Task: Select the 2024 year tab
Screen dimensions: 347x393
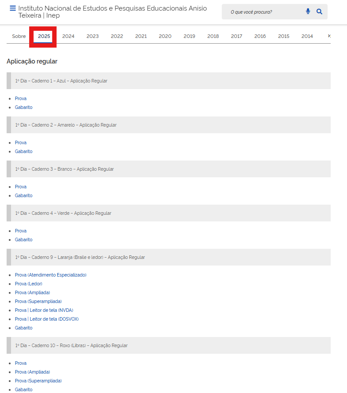Action: pos(68,36)
